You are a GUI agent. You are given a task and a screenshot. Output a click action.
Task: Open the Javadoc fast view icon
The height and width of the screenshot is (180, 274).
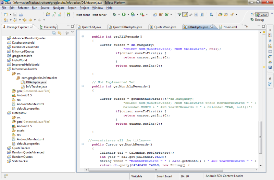coord(270,41)
